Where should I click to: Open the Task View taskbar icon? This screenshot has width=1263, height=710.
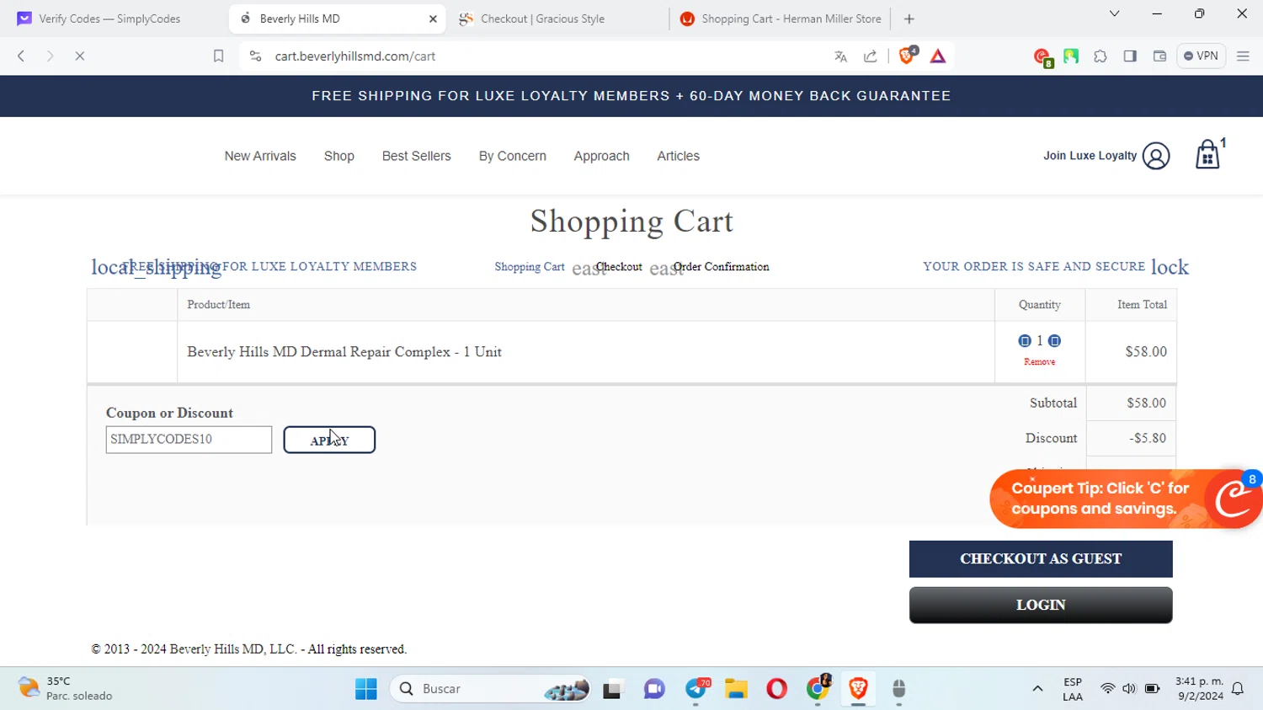[x=613, y=690]
